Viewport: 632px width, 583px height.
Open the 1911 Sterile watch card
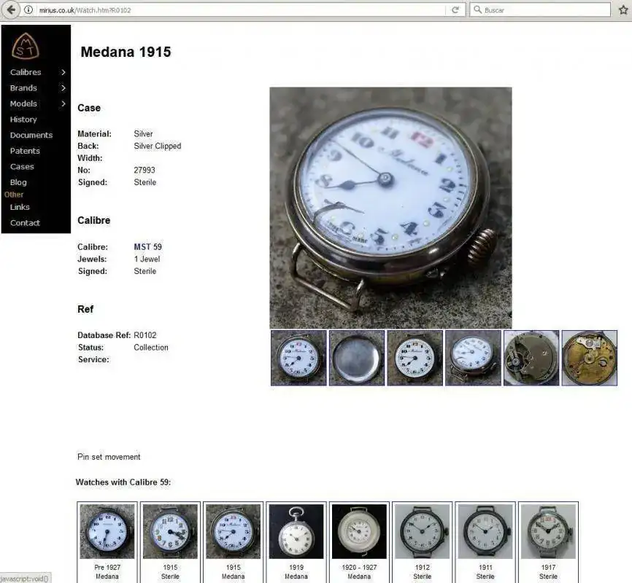tap(485, 542)
